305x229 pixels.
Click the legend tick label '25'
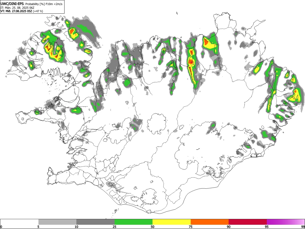click(115, 227)
